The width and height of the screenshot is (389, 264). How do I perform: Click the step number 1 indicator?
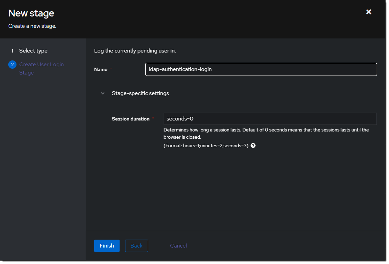point(12,51)
